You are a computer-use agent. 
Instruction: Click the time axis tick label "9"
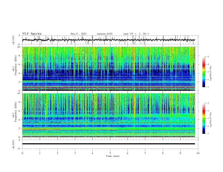(180, 153)
